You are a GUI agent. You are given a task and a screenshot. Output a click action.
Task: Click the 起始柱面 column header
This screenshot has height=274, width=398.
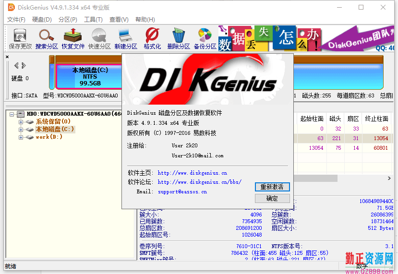pos(312,119)
